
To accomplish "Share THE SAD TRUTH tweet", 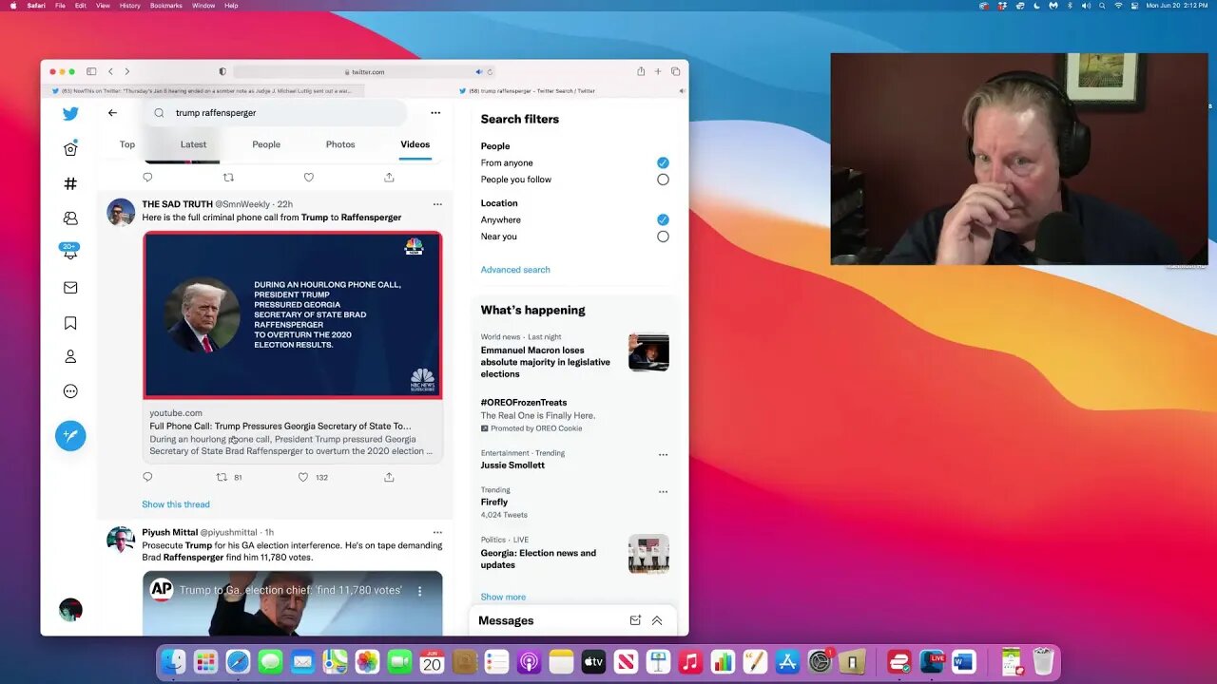I will tap(389, 477).
